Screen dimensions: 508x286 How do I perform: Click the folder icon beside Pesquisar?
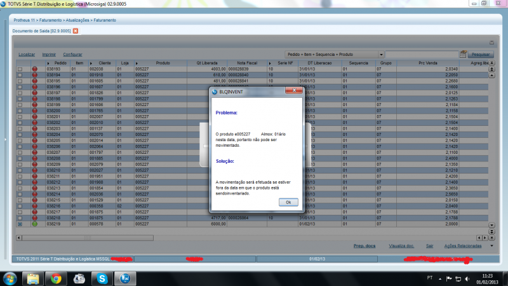coord(464,54)
